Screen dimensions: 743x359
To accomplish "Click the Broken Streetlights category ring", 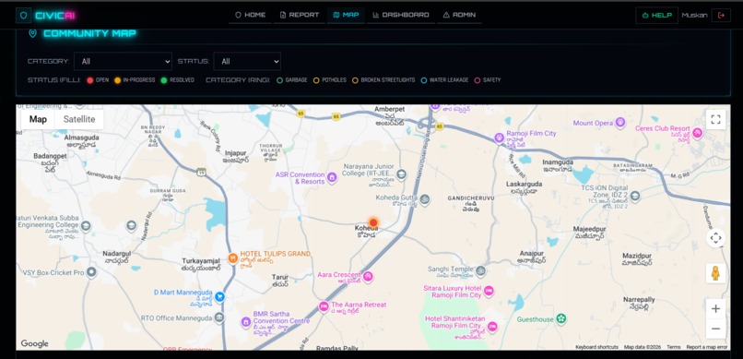I will [355, 80].
